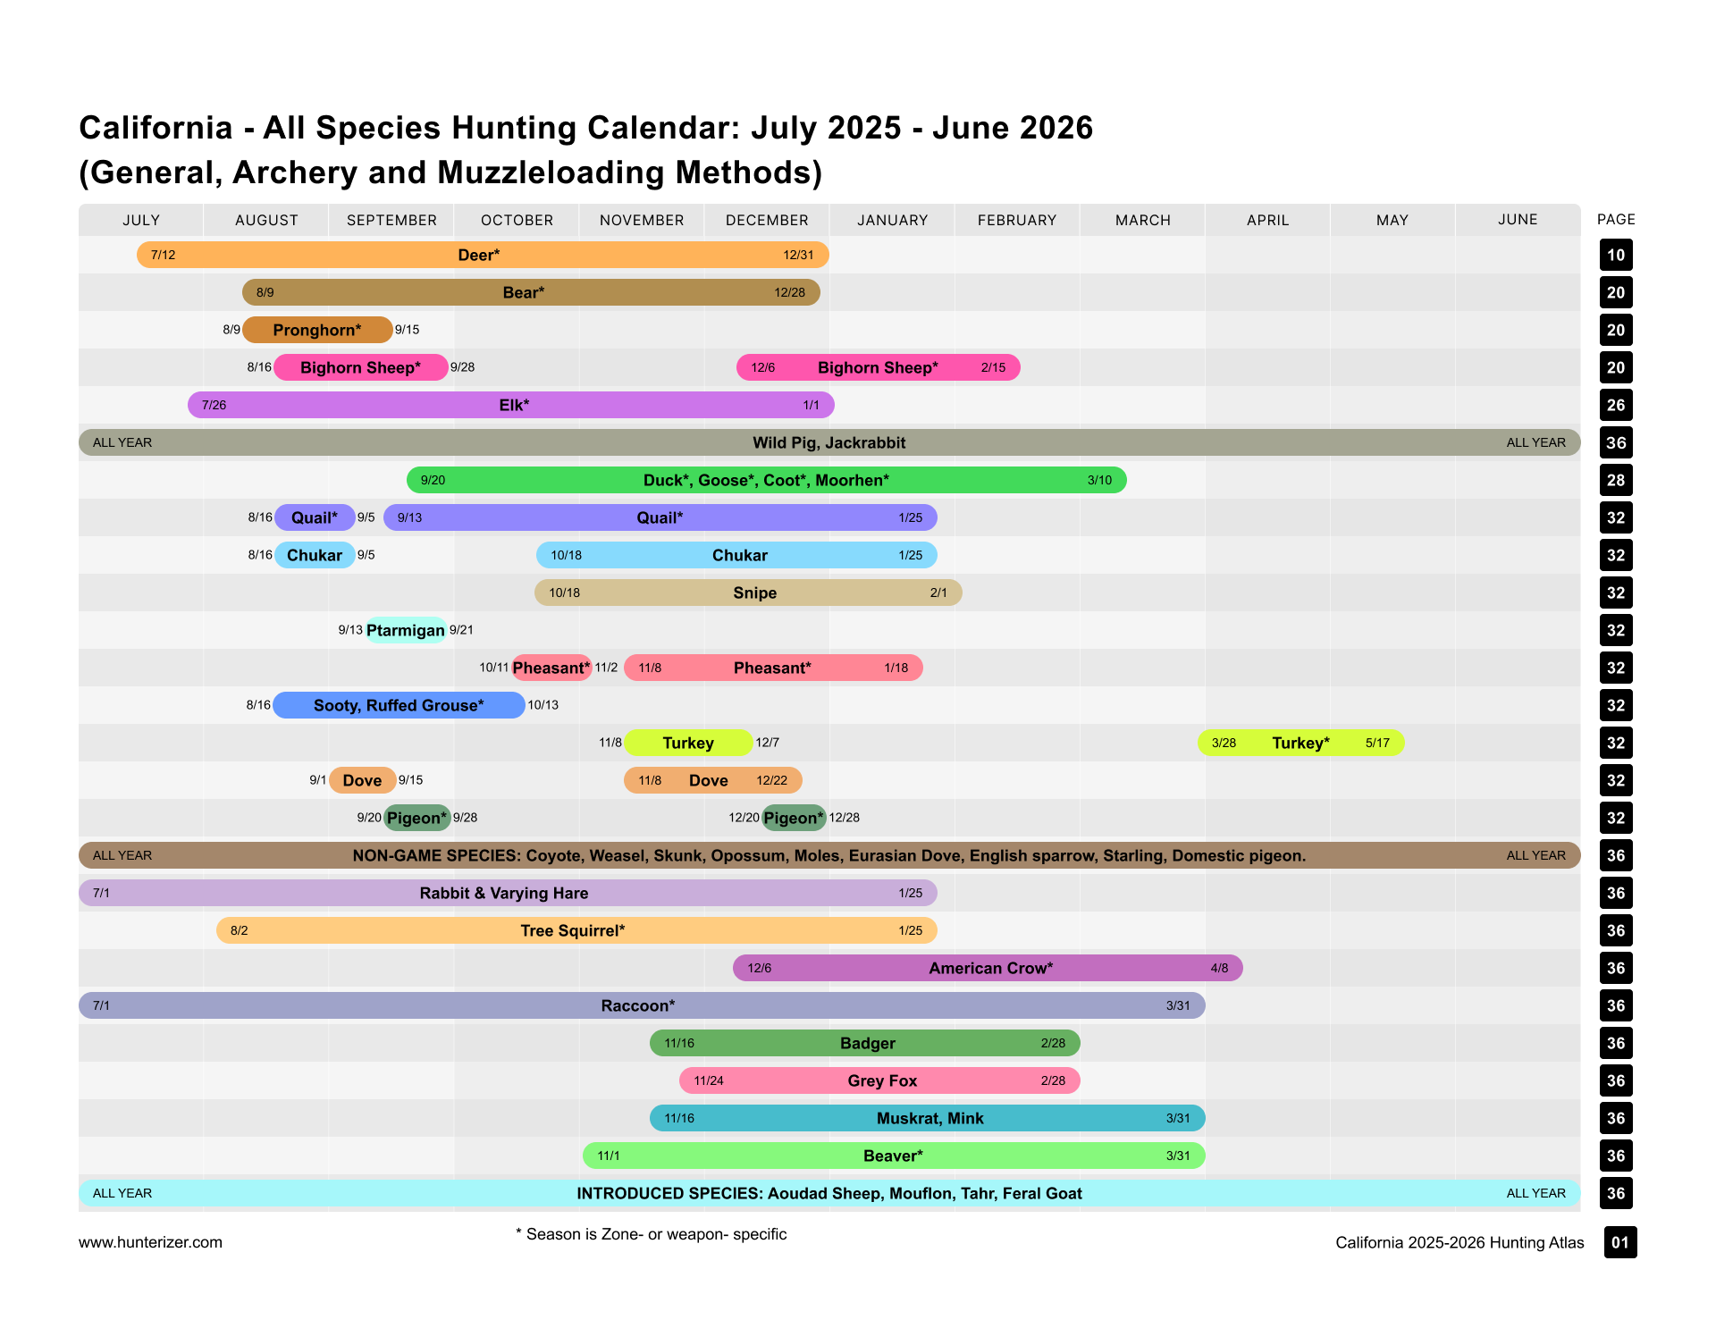Select the APRIL month header
The height and width of the screenshot is (1328, 1716).
click(x=1267, y=220)
